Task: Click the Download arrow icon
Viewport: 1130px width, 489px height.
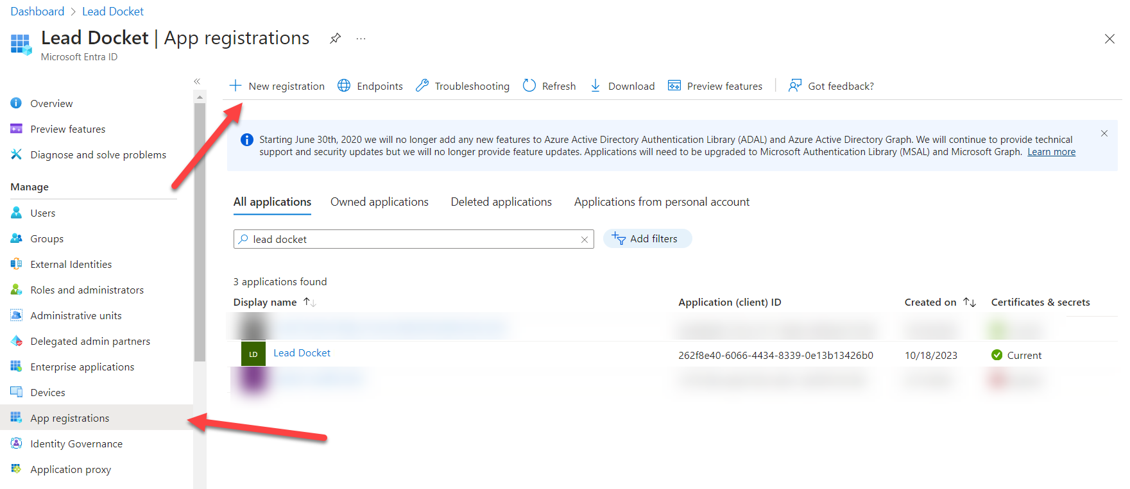Action: tap(595, 86)
